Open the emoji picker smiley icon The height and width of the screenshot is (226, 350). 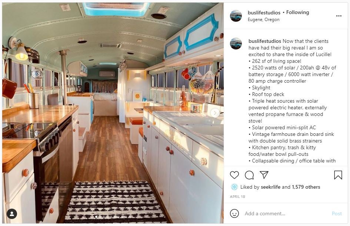(x=234, y=213)
